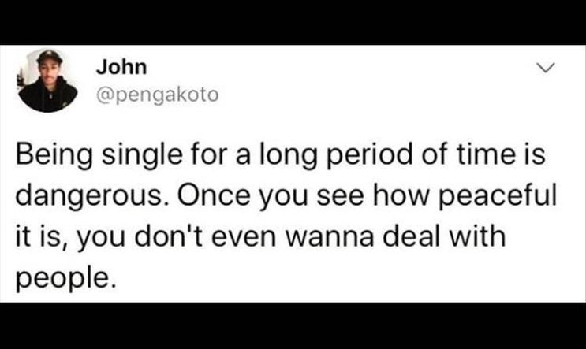
Task: Click the black bar above the tweet
Action: point(293,22)
